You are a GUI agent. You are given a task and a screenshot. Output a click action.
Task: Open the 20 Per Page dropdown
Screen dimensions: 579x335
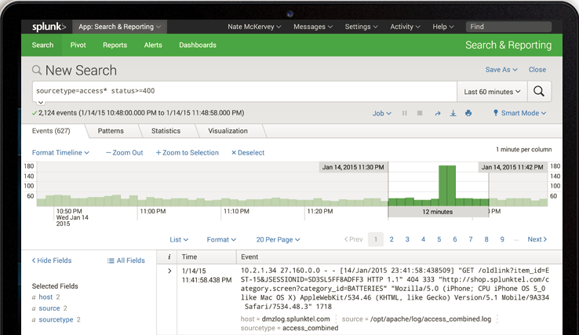[278, 239]
